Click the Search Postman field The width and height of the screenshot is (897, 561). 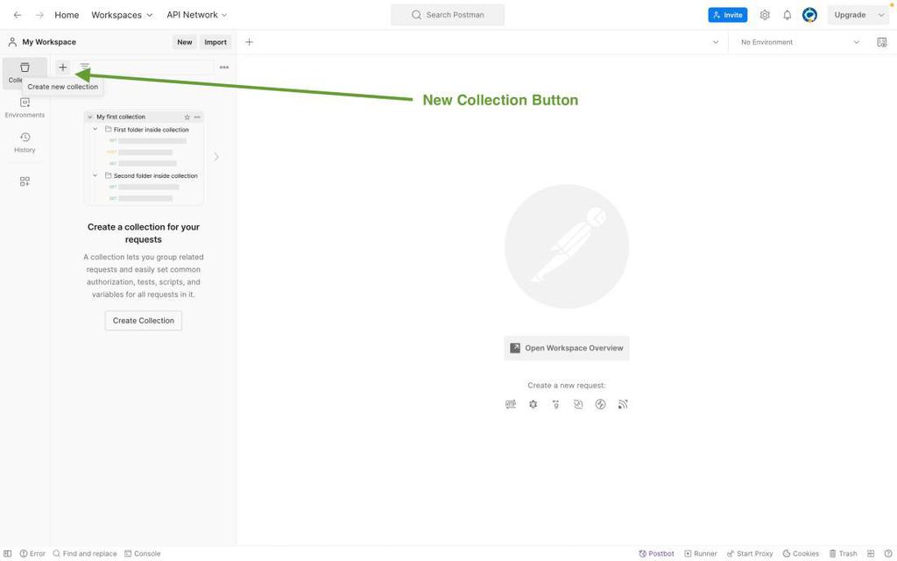[x=448, y=15]
